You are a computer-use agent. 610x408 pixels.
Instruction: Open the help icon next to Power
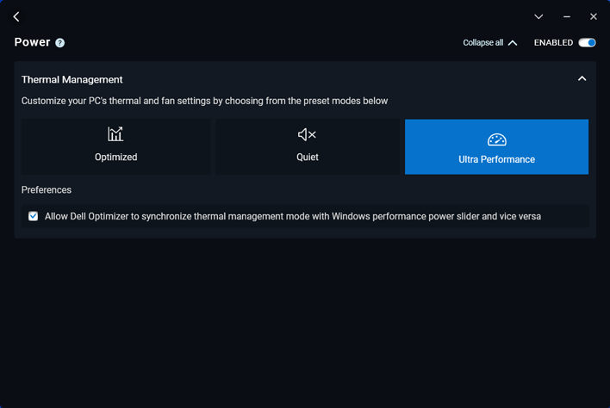[60, 43]
